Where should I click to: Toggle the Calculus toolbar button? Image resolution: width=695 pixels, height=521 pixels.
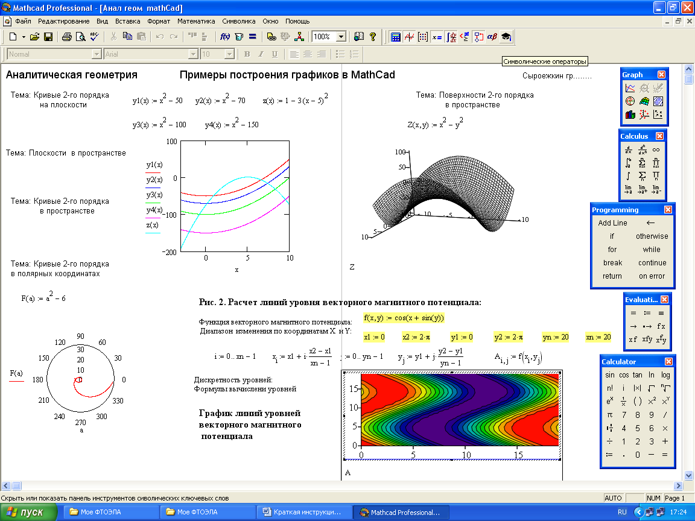click(x=451, y=37)
